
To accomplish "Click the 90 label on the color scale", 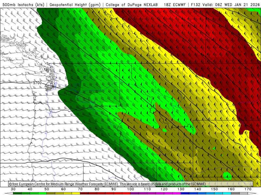I will pyautogui.click(x=114, y=189).
